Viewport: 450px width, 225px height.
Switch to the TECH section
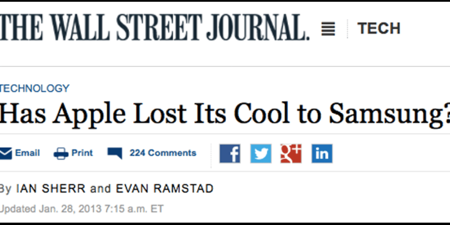pos(379,28)
